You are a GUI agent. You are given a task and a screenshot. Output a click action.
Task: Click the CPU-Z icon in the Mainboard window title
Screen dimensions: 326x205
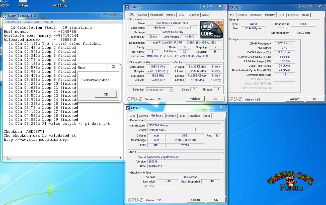128,108
